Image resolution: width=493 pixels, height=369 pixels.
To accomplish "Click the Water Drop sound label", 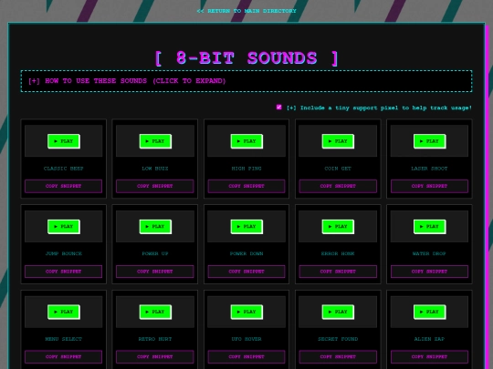I will 429,253.
